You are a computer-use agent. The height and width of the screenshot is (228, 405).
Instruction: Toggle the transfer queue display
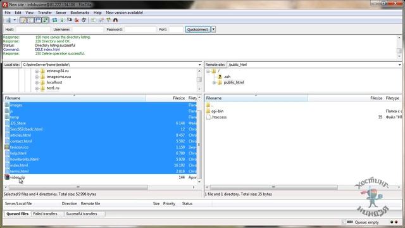click(x=45, y=20)
